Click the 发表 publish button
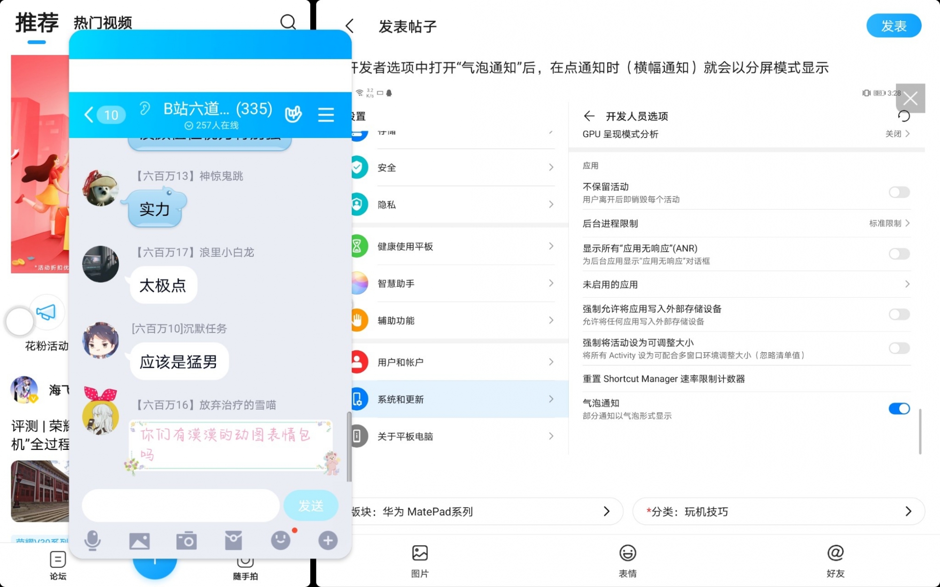940x587 pixels. (x=893, y=26)
